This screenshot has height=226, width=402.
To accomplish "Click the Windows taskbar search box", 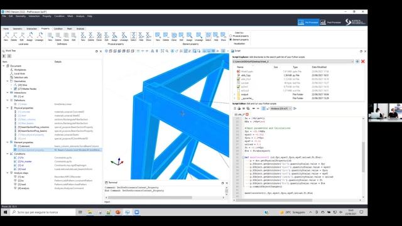I will click(43, 212).
